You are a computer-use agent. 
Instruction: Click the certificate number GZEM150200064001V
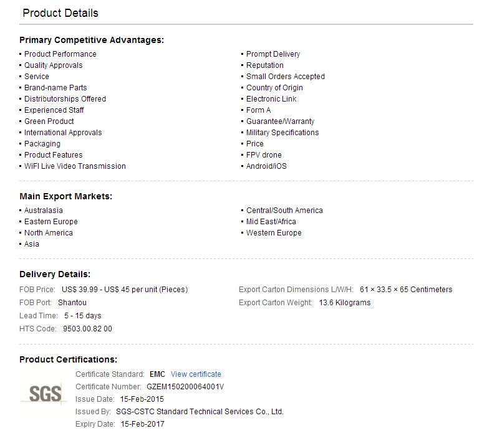[x=185, y=387]
